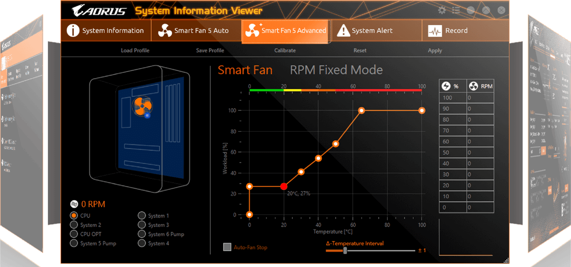The image size is (571, 267).
Task: Select curve point at 100°C, 100%
Action: click(422, 110)
